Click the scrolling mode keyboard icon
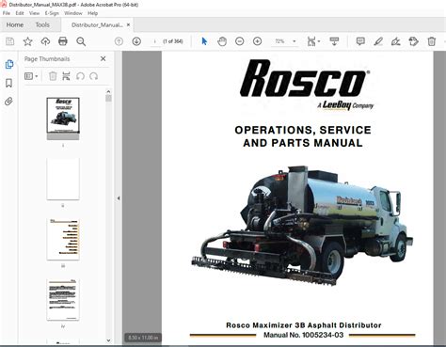The width and height of the screenshot is (446, 347). click(334, 41)
